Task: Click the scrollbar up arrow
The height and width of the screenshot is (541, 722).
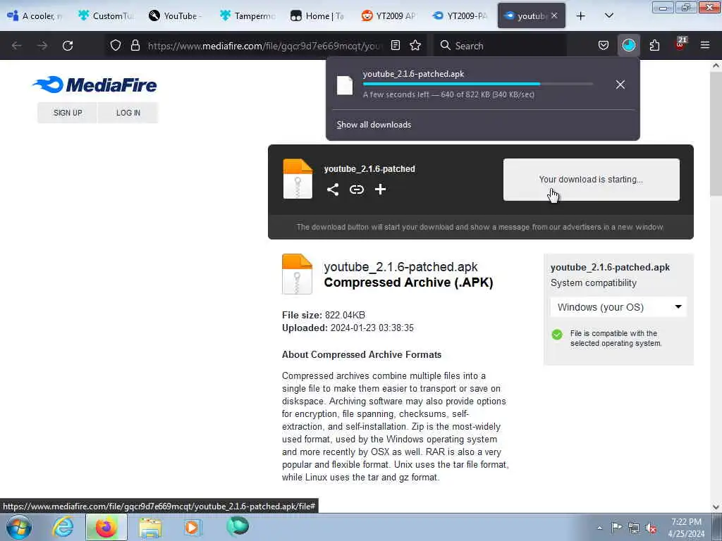Action: (x=716, y=66)
